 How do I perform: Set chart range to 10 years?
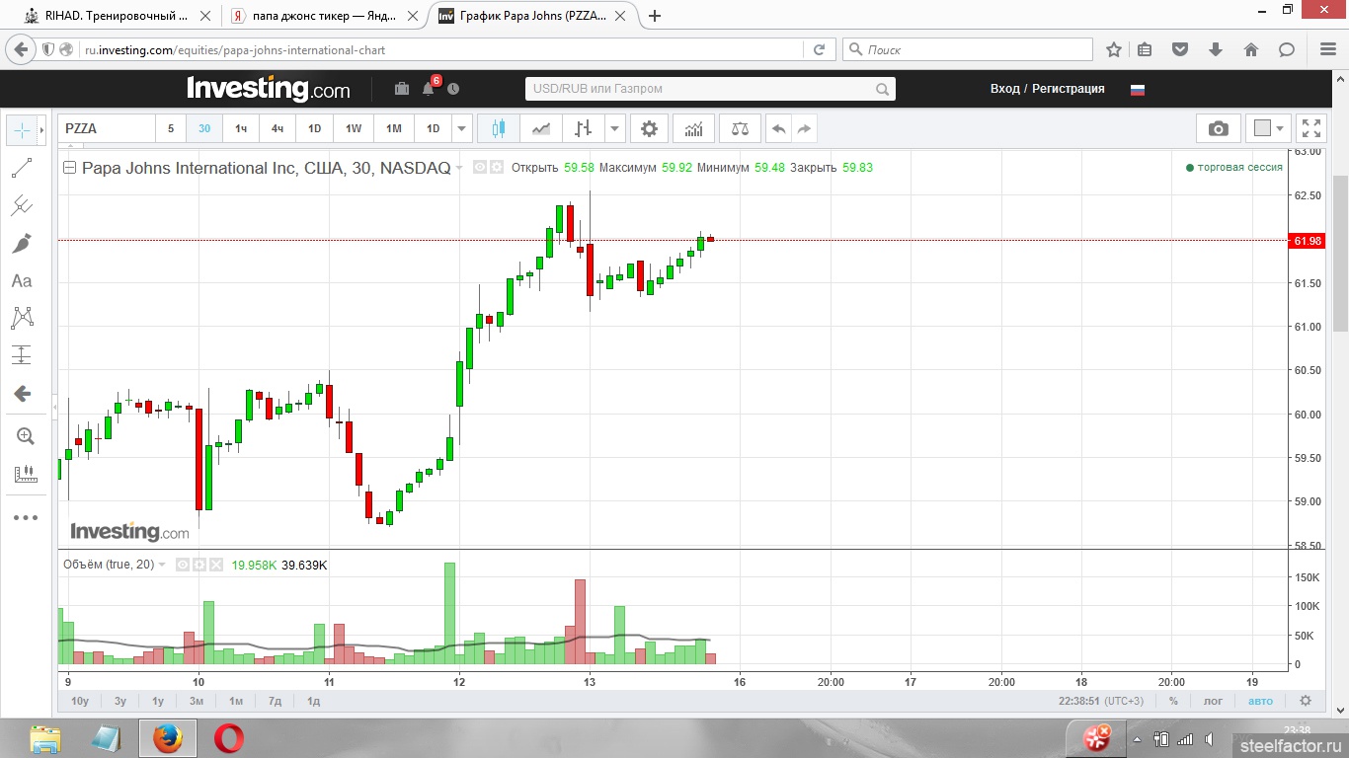80,701
